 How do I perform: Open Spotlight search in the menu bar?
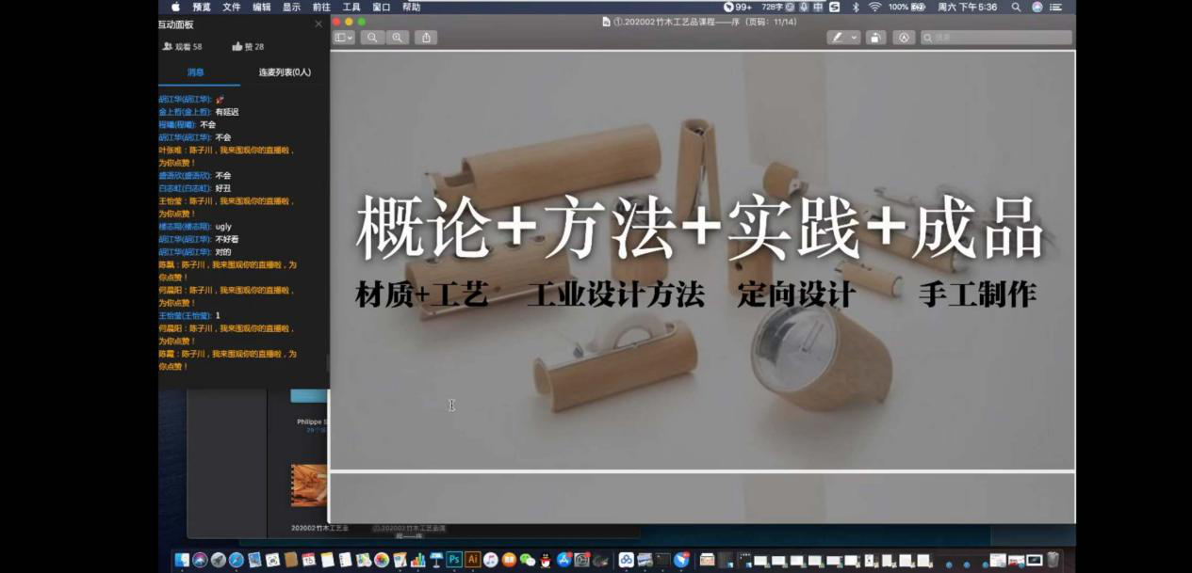pos(1016,7)
